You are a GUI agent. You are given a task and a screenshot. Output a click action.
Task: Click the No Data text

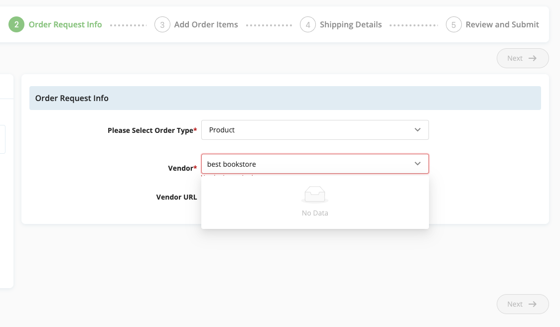[315, 213]
